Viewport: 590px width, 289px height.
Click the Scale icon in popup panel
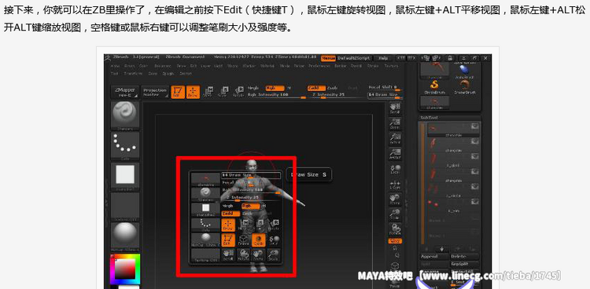point(273,254)
